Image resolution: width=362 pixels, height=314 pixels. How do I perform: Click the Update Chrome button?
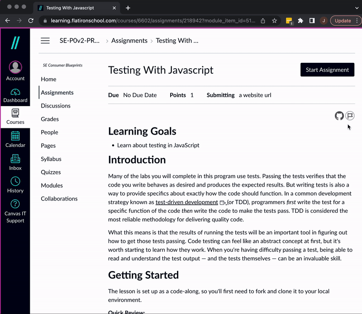tap(343, 21)
